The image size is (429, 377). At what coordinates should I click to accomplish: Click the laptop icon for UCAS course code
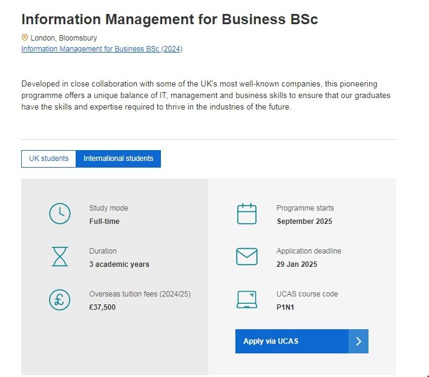click(246, 300)
